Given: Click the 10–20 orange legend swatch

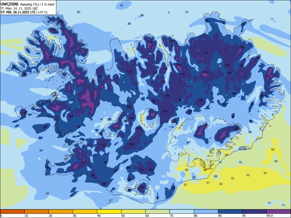Looking at the screenshot, I should click(37, 212).
